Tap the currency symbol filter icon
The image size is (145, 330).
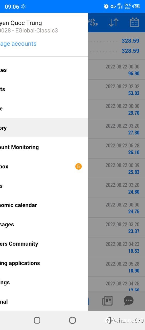[x=93, y=23]
